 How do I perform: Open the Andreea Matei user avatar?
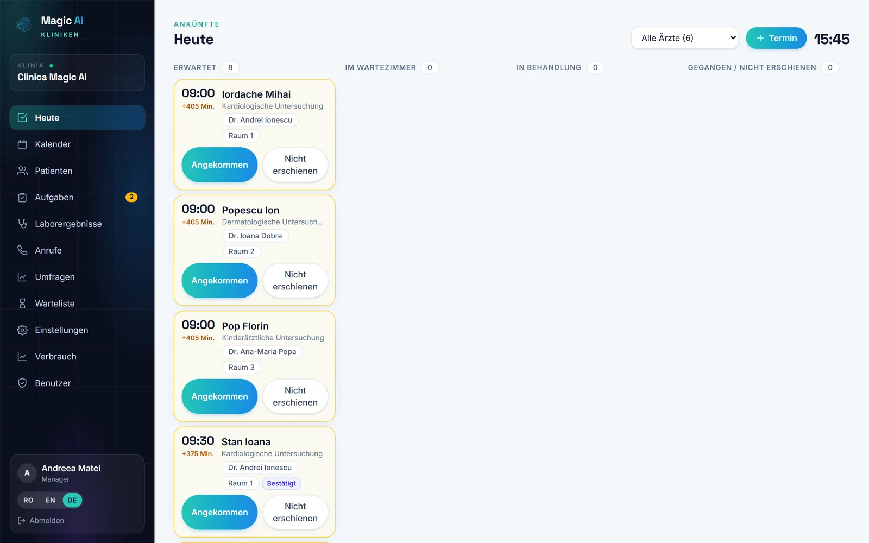[x=27, y=473]
